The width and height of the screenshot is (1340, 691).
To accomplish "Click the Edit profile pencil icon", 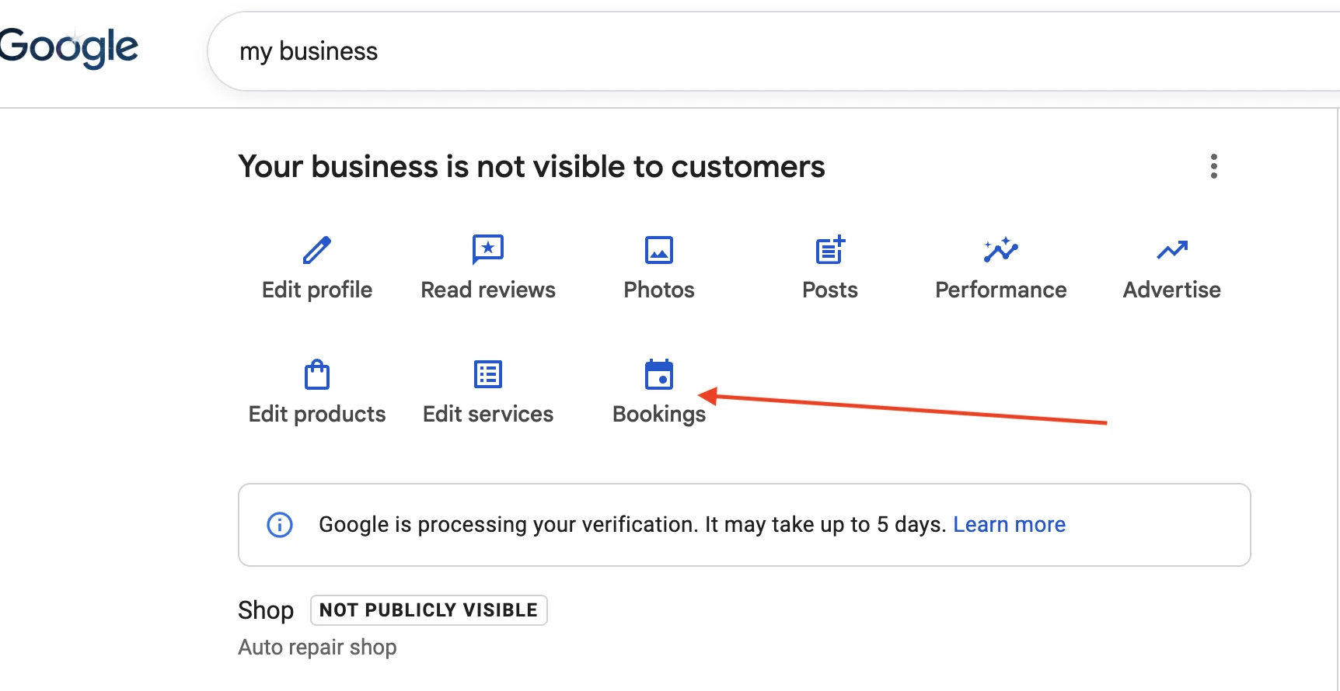I will (x=317, y=250).
